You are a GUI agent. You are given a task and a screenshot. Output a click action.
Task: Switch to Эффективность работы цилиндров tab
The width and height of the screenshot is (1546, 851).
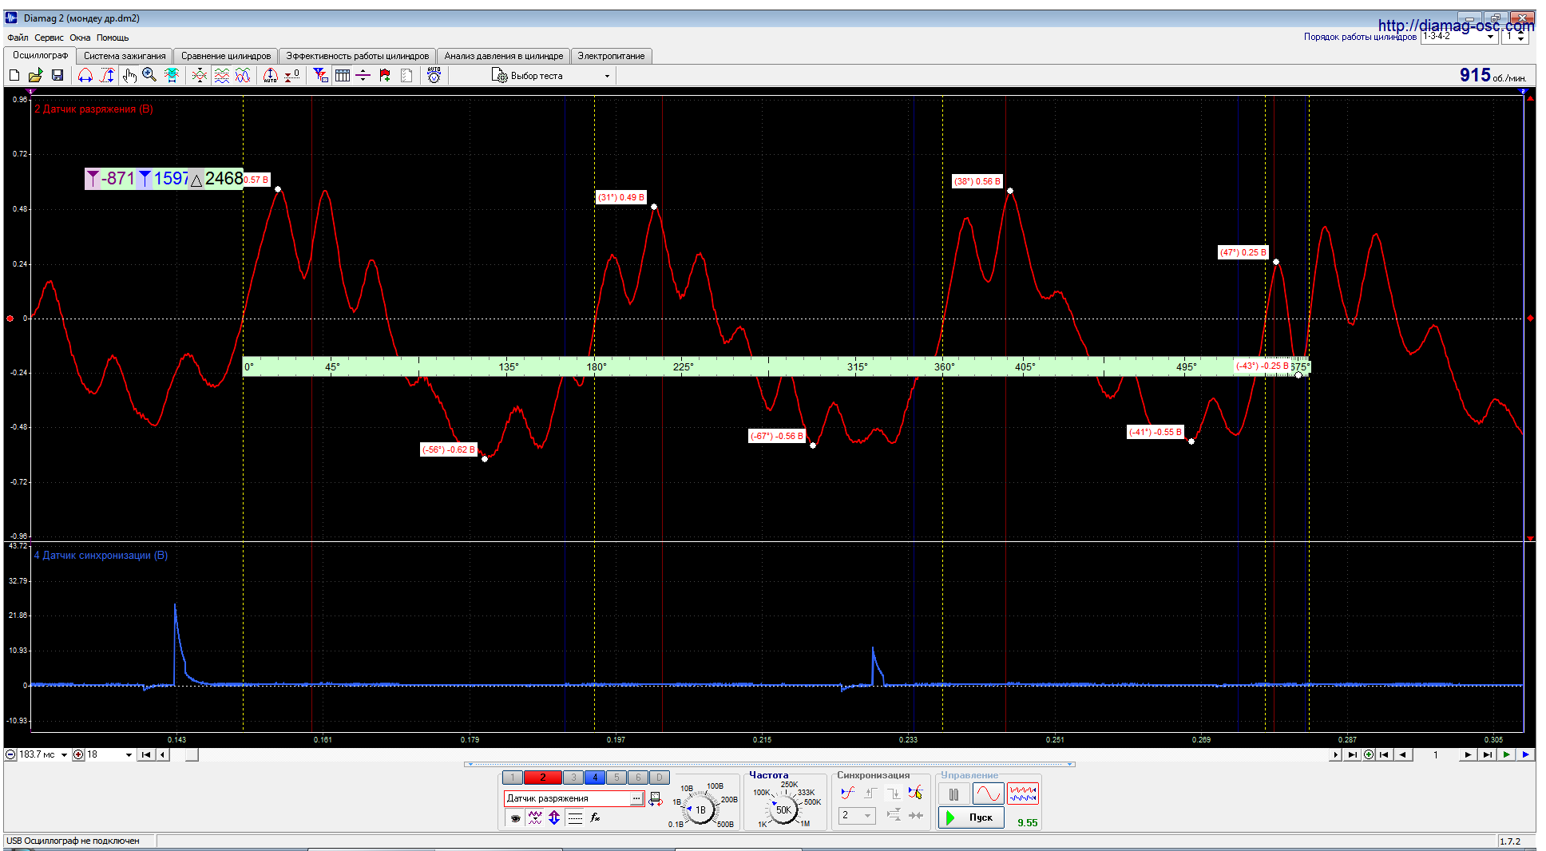tap(358, 56)
